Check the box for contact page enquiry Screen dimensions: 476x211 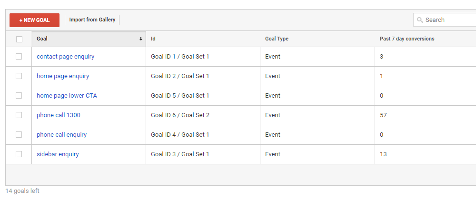click(x=19, y=57)
